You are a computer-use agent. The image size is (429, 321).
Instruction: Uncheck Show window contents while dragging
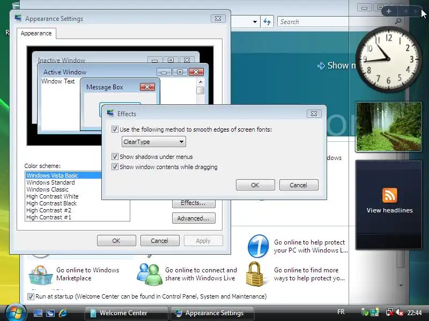(115, 167)
